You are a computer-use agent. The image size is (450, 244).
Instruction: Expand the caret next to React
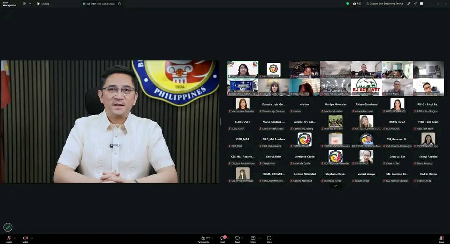coord(242,238)
